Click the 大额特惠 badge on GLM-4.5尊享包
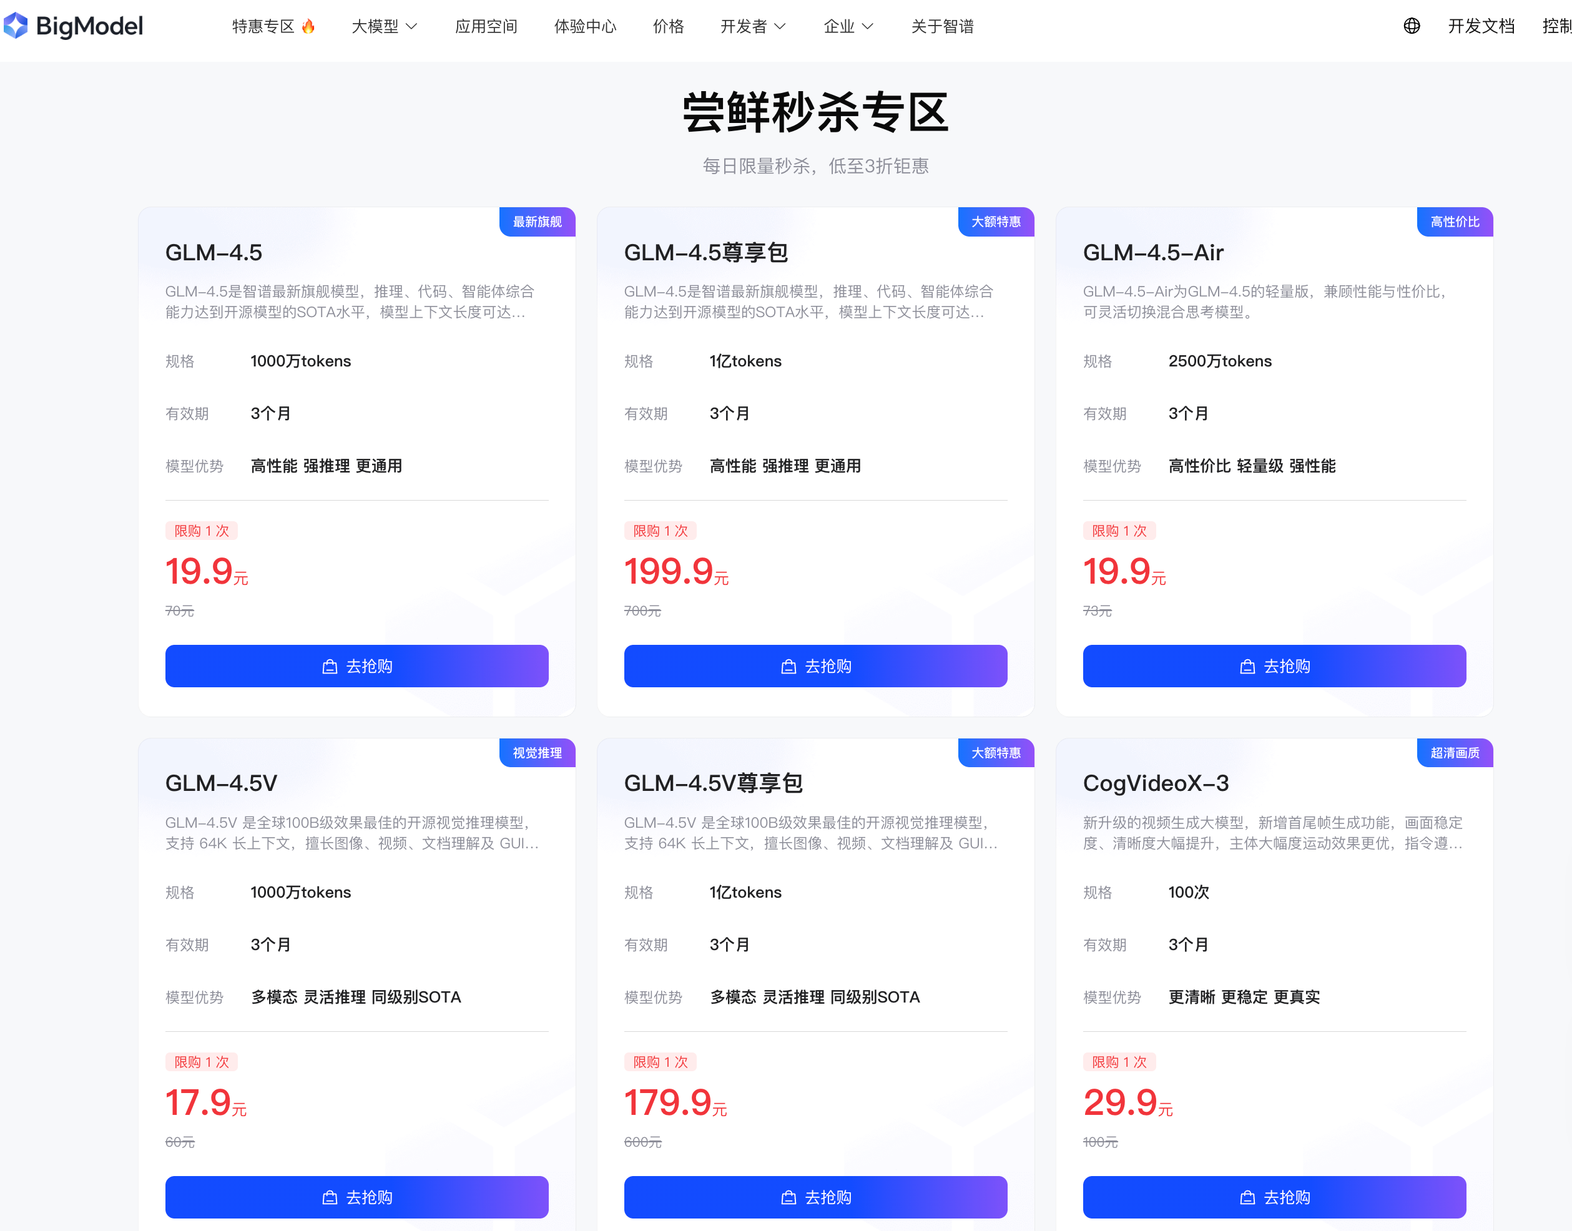Screen dimensions: 1572x1231 996,222
